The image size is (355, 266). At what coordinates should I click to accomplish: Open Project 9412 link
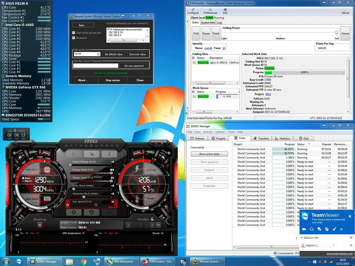pos(268,94)
